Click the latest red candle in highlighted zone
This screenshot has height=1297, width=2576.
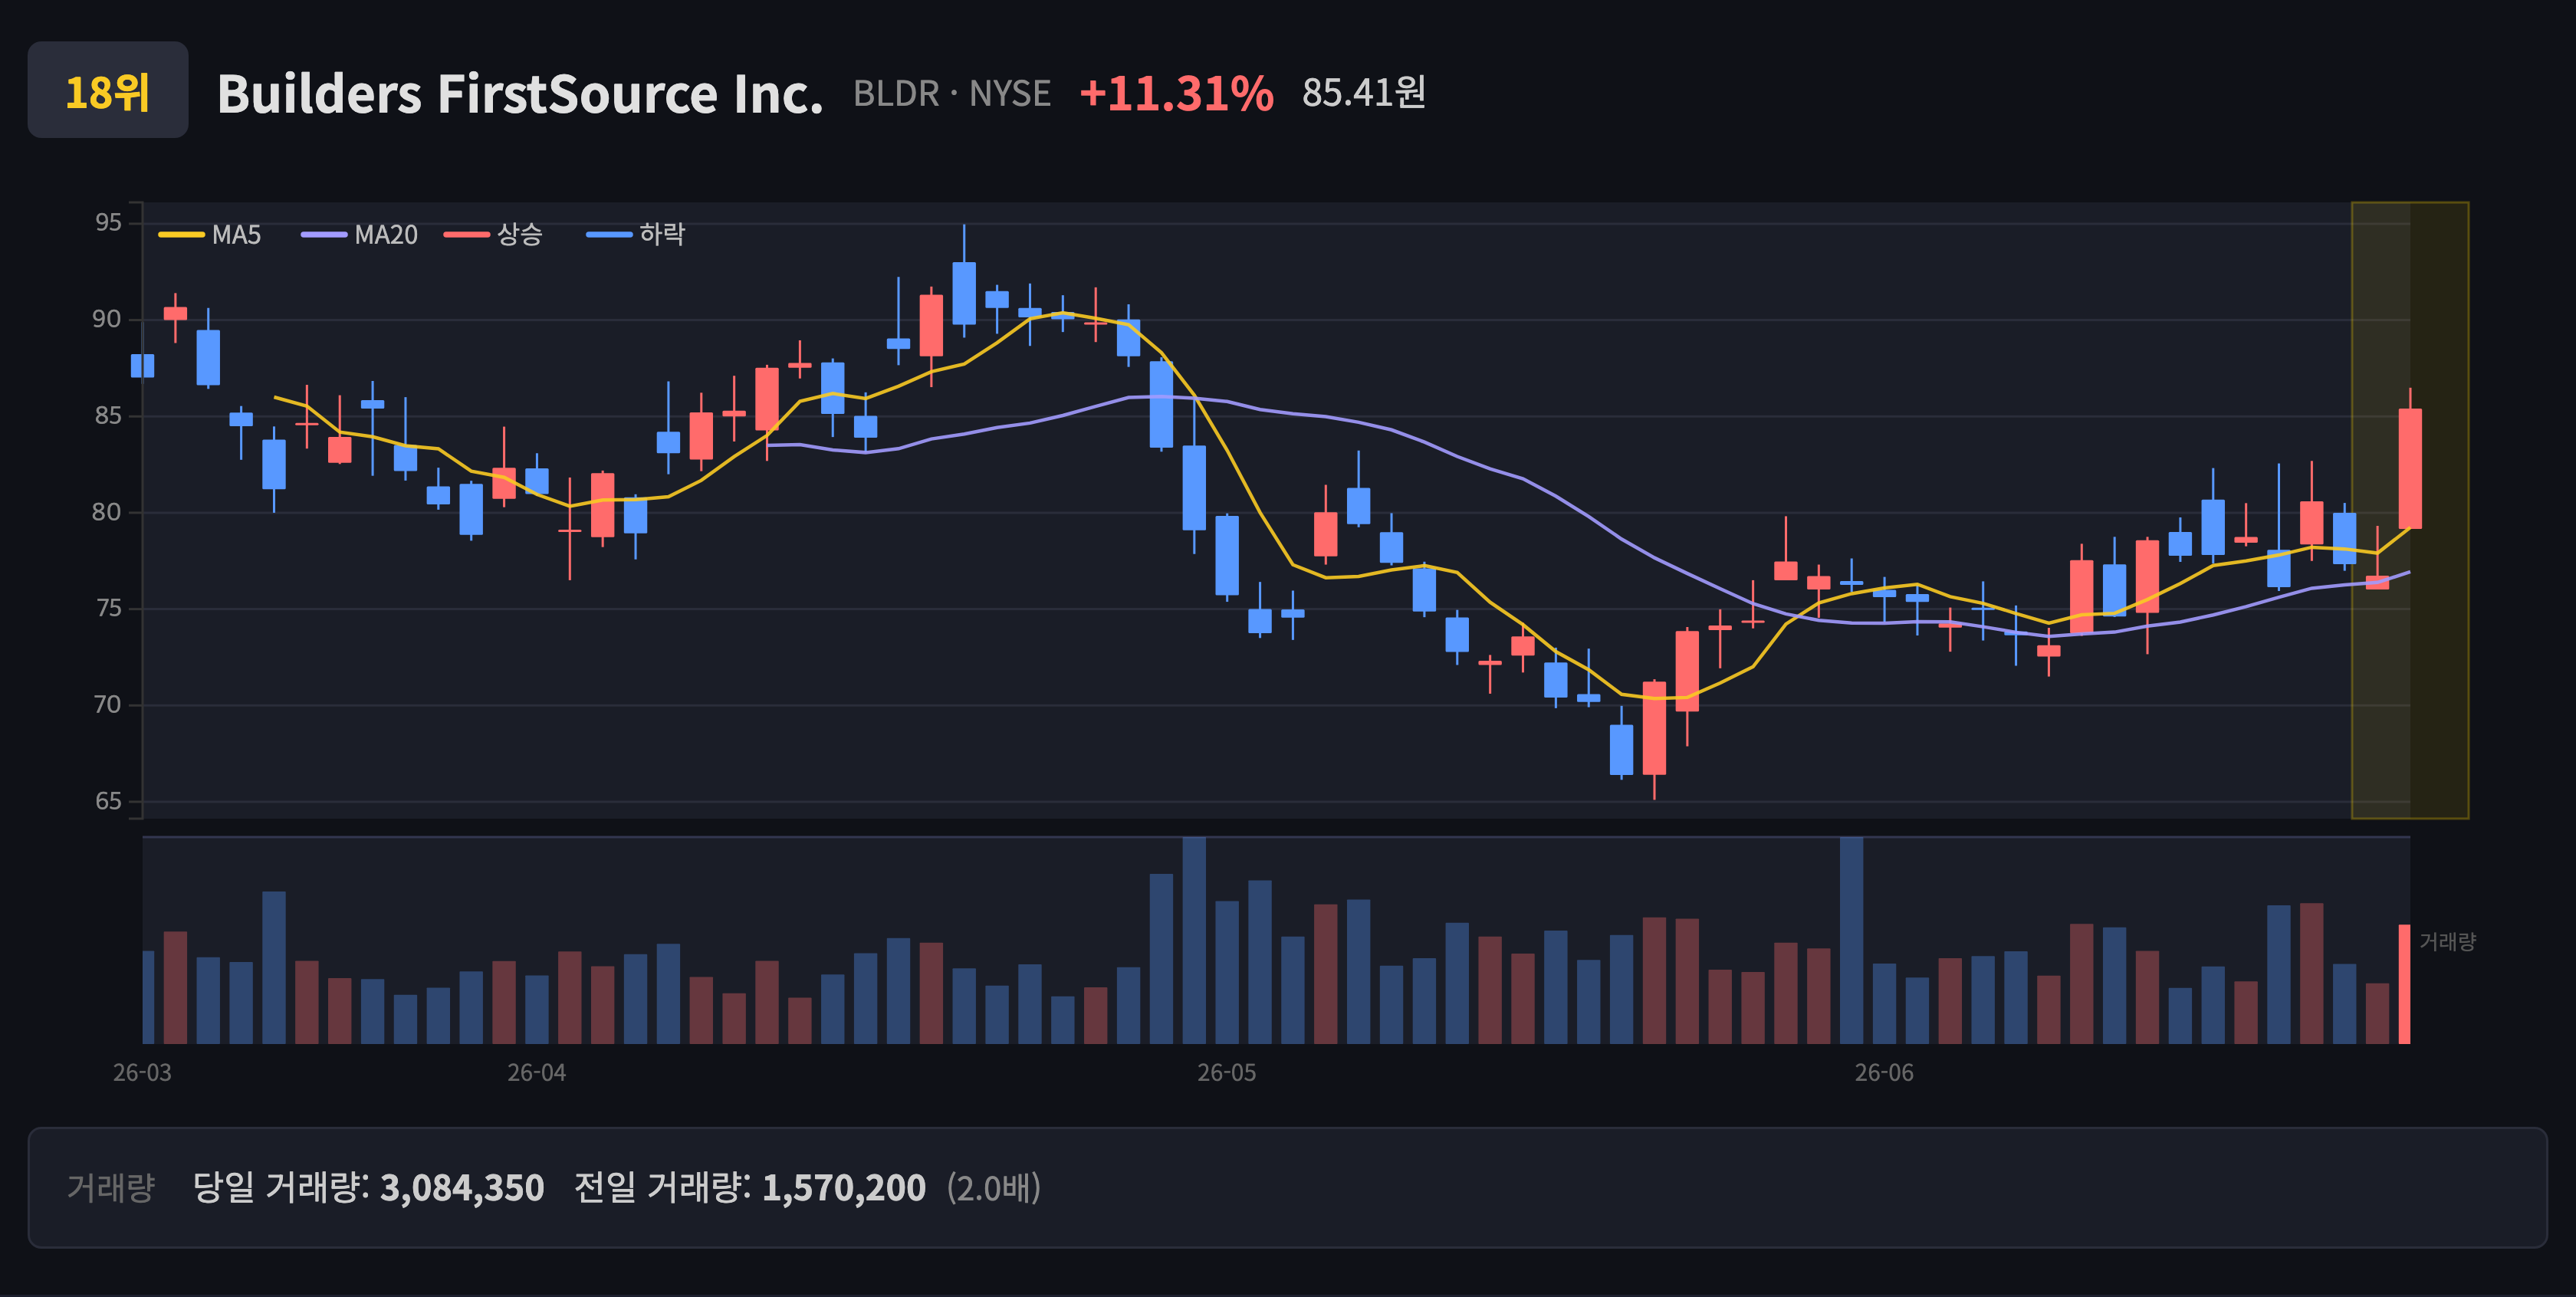point(2410,468)
